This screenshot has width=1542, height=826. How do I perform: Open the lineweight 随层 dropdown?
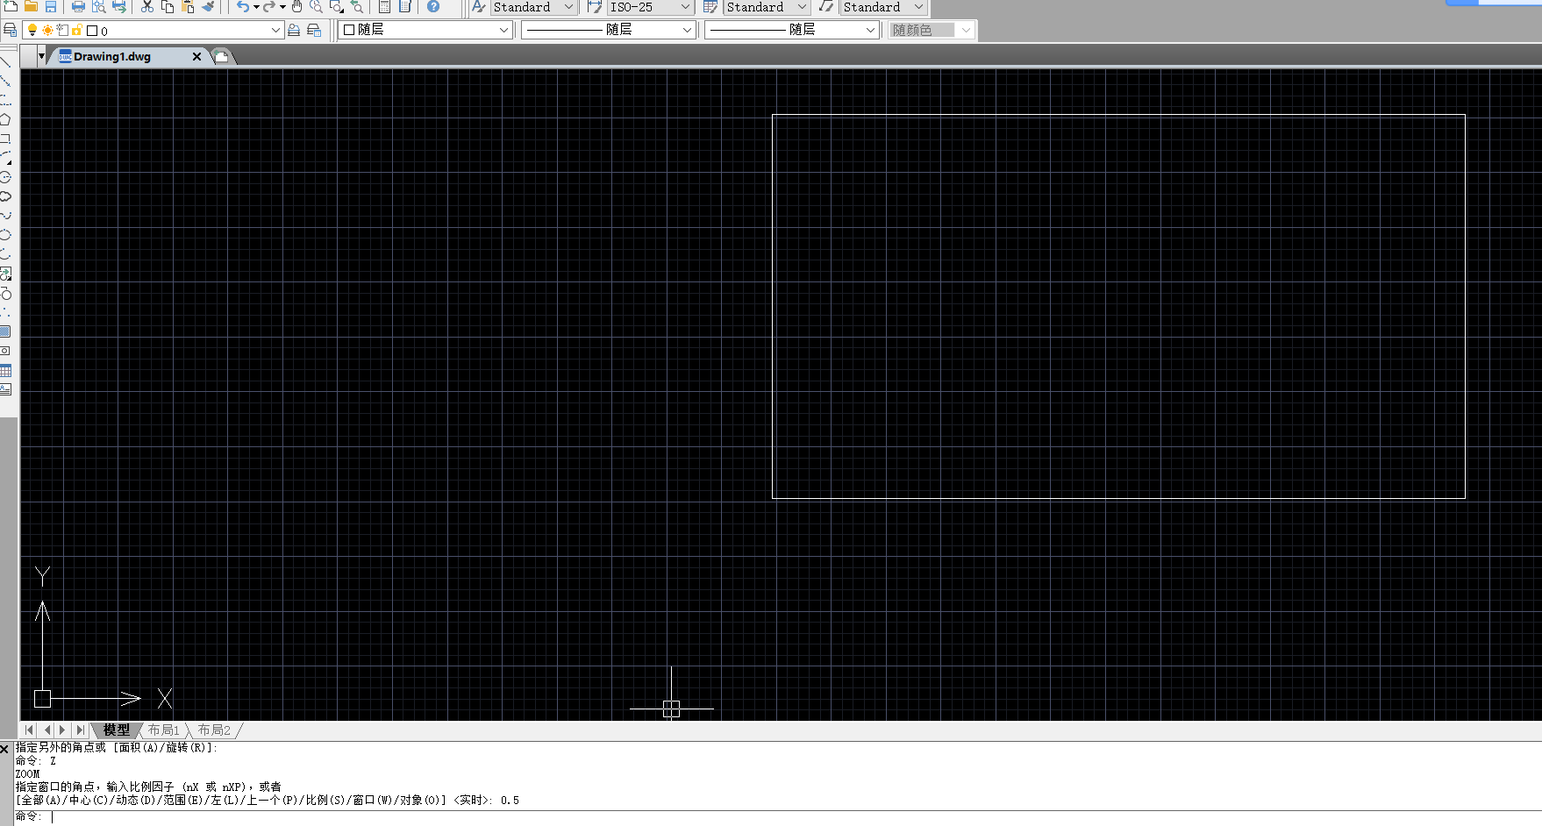tap(870, 30)
